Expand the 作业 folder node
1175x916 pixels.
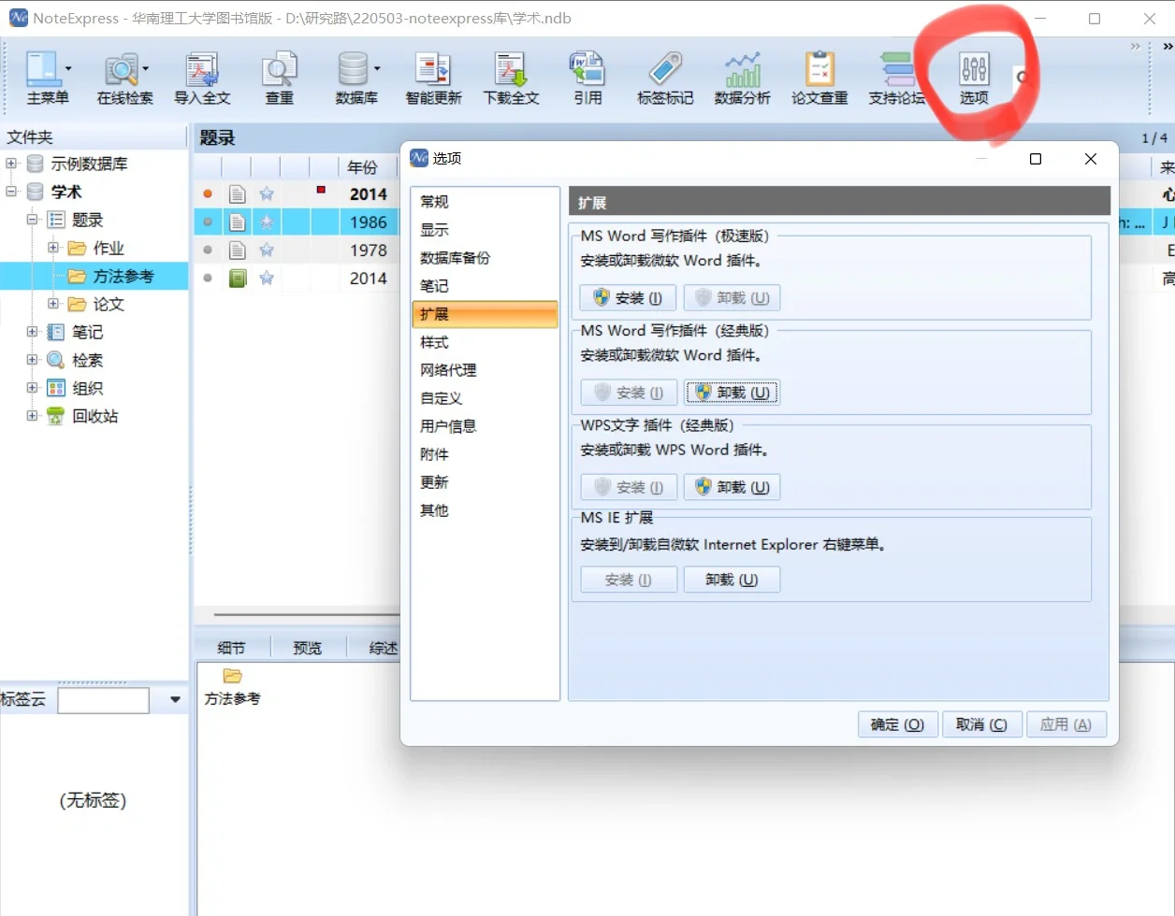53,248
